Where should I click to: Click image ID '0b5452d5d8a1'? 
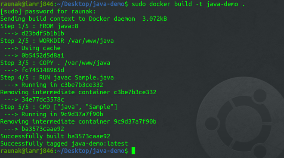click(43, 55)
